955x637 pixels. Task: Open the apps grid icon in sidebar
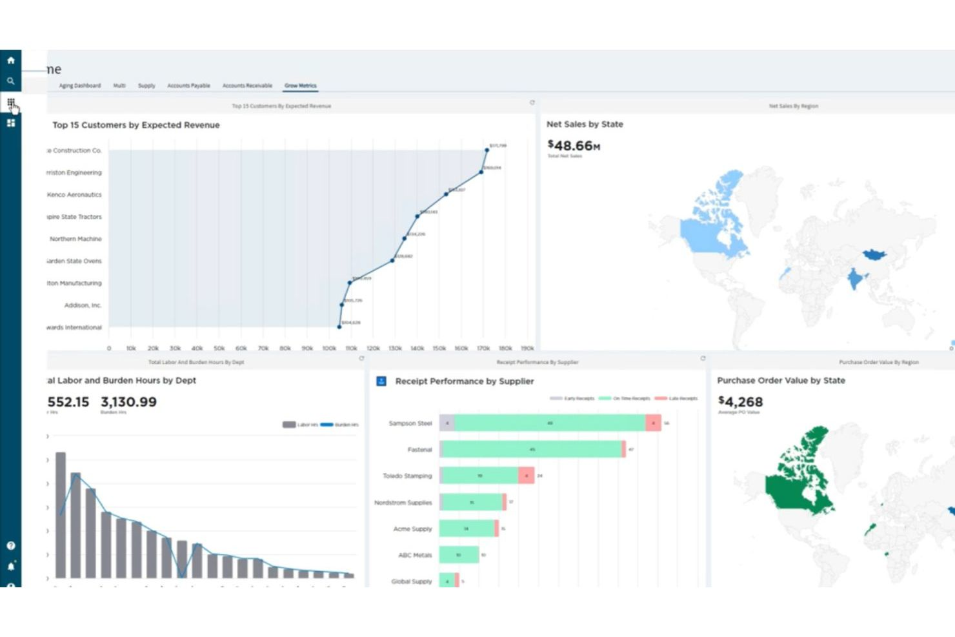[11, 102]
